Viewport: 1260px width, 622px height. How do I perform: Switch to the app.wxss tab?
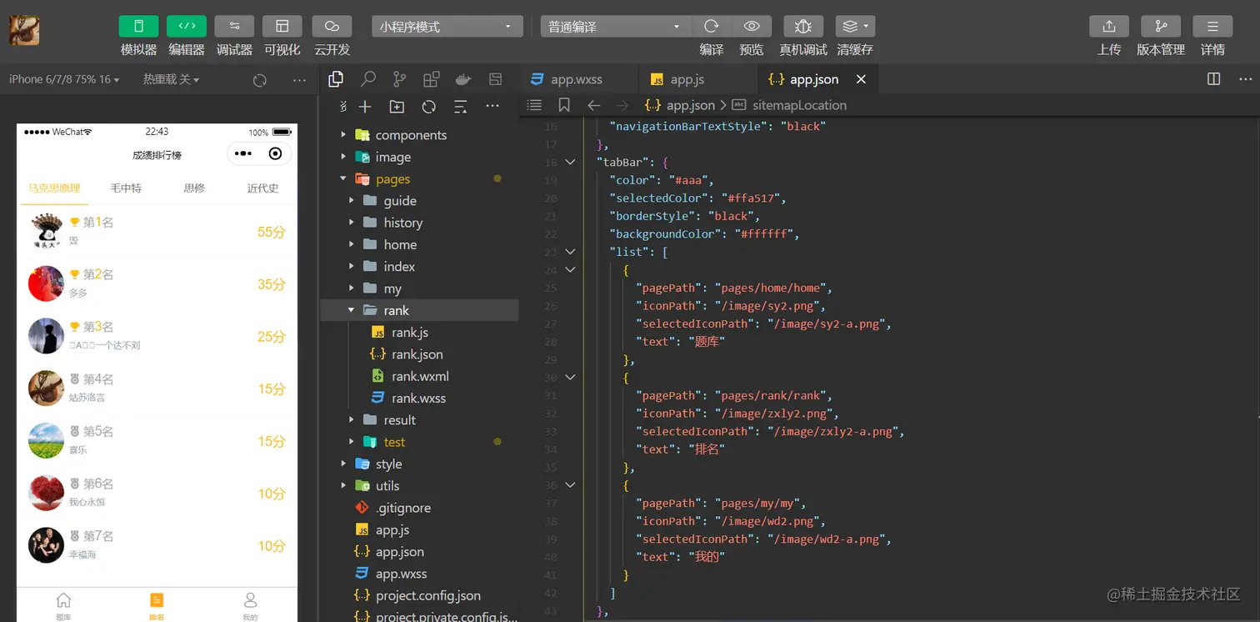577,79
